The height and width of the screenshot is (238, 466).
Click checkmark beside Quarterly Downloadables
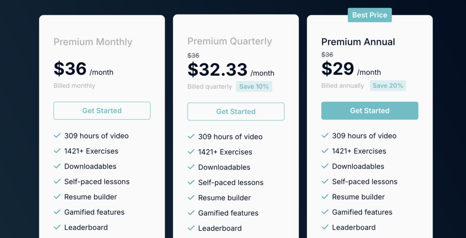pos(191,167)
